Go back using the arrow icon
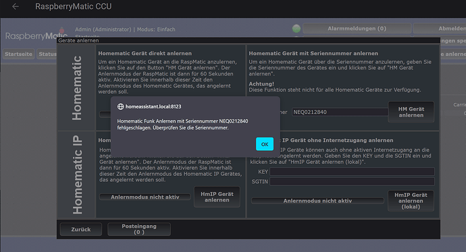The width and height of the screenshot is (466, 252). coord(16,7)
